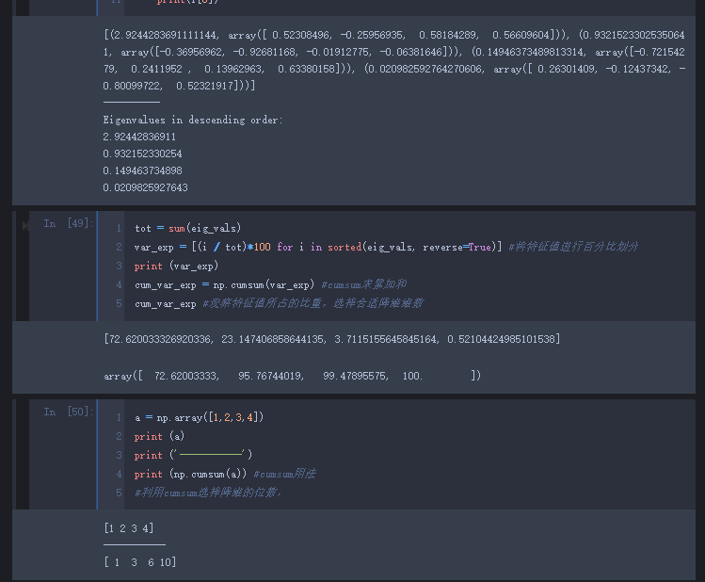Click the '#利用cumsum选择降维的位数' comment line
705x582 pixels.
tap(208, 493)
